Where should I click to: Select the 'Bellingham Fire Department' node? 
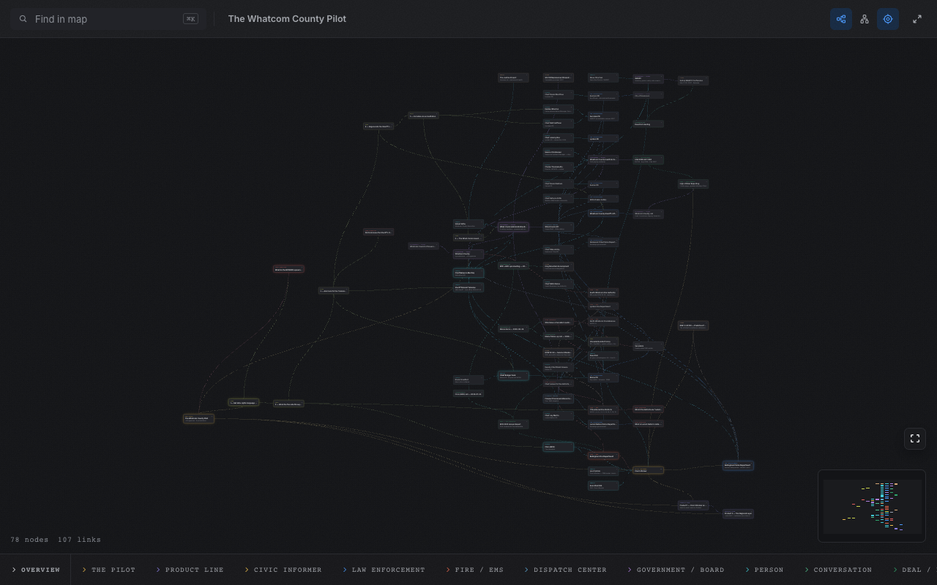(x=603, y=456)
